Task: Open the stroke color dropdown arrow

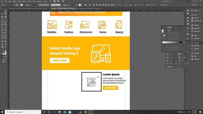Action: (x=23, y=5)
